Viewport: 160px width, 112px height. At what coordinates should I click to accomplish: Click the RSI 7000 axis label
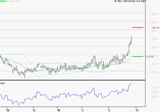pos(155,88)
